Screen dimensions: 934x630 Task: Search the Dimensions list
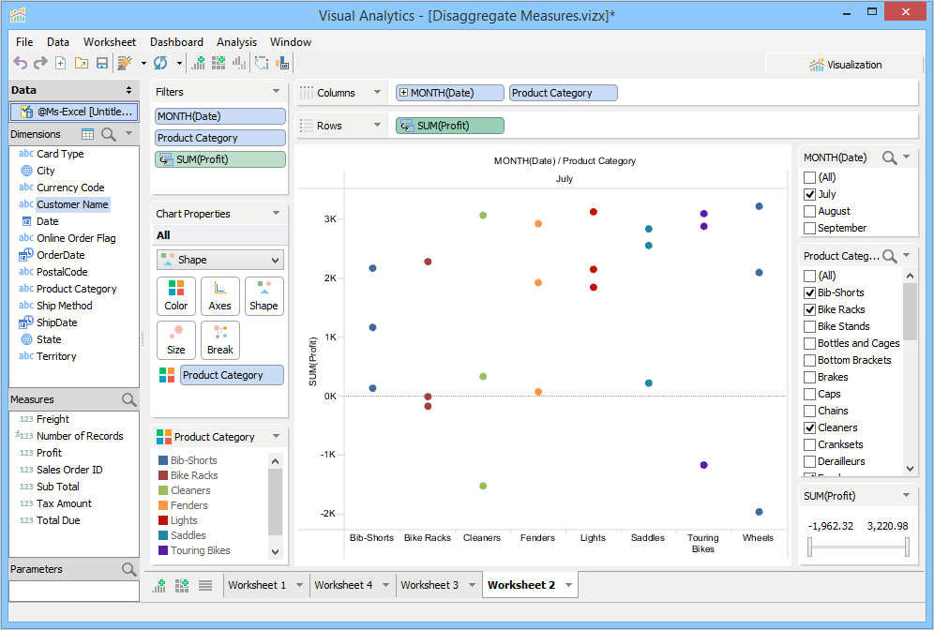coord(109,134)
